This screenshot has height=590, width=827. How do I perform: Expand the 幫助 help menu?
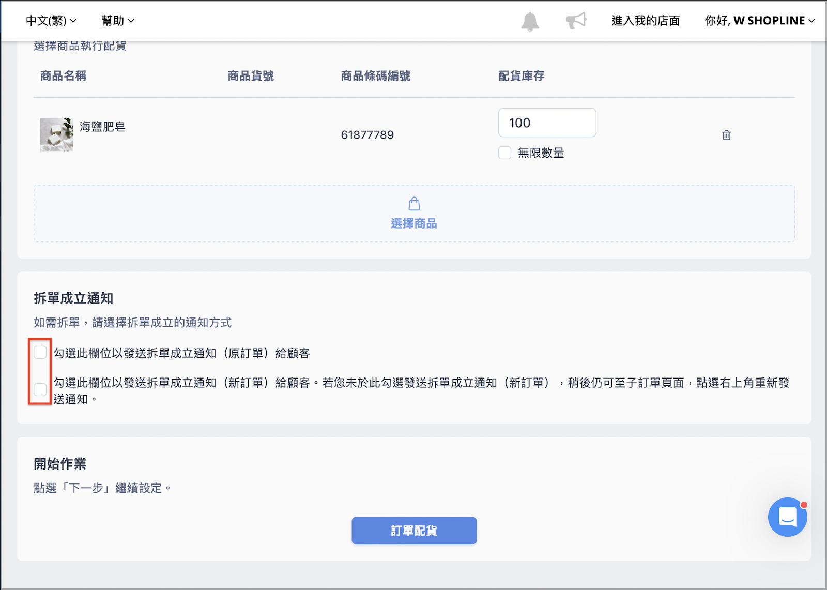118,21
